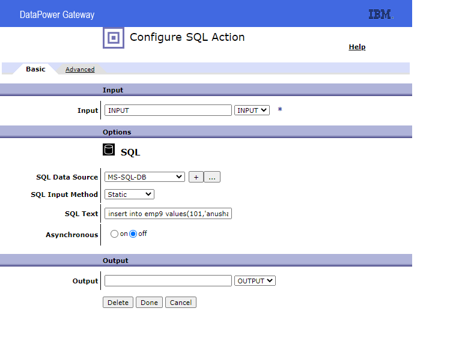Select the Basic tab
Image resolution: width=453 pixels, height=347 pixels.
tap(35, 69)
